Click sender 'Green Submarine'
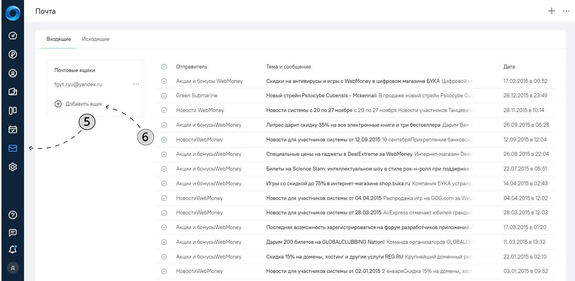Screen dimensions: 575x281 click(x=197, y=95)
